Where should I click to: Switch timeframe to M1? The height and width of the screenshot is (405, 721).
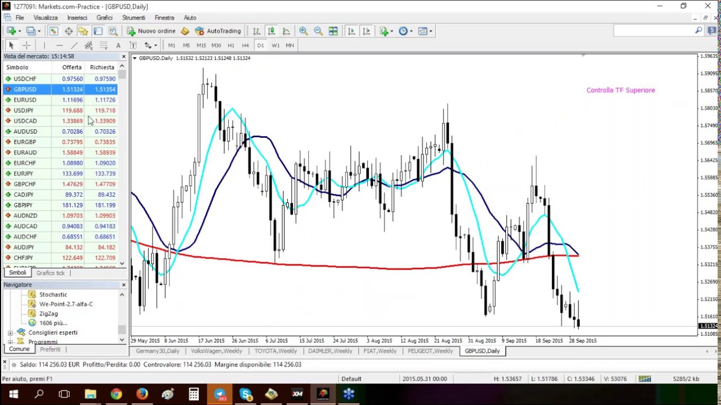pyautogui.click(x=171, y=45)
